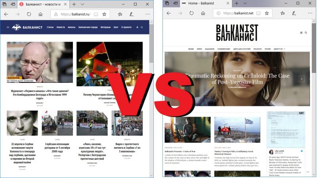
Task: Go back in the balkanist.net window
Action: [169, 13]
